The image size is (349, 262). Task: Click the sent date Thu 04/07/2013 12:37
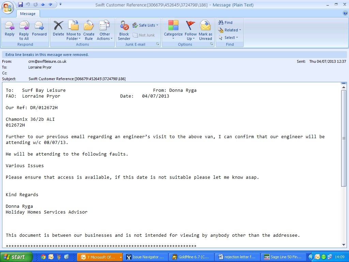(328, 61)
